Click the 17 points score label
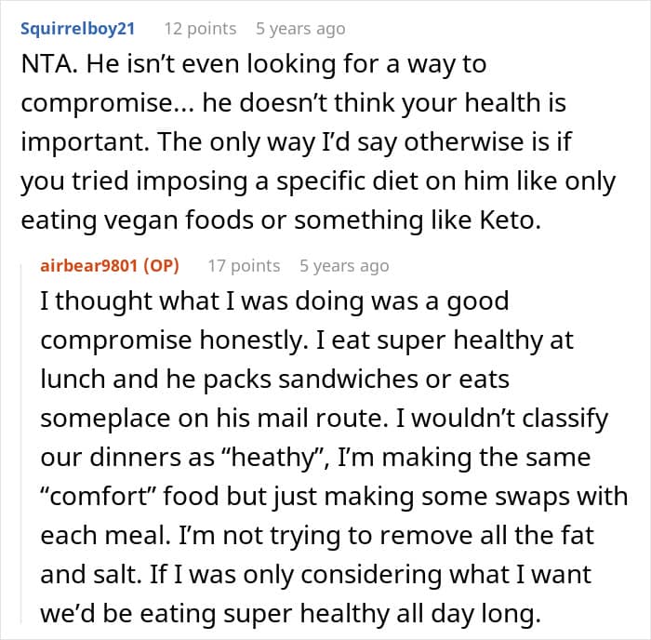This screenshot has width=651, height=640. click(244, 266)
